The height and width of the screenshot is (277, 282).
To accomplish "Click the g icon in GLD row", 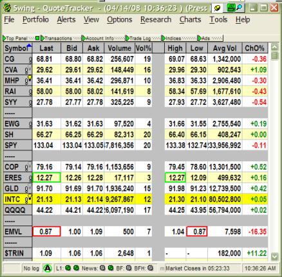I will (28, 188).
